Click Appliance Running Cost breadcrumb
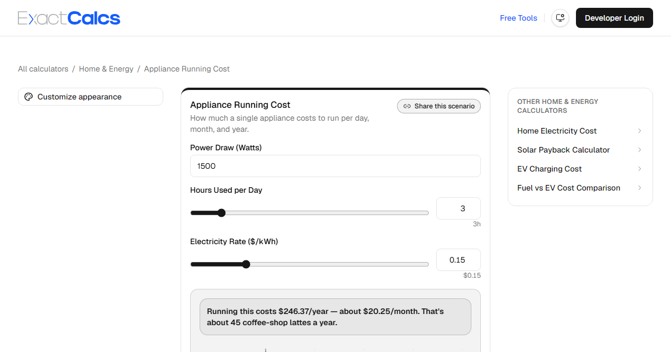The width and height of the screenshot is (671, 352). [187, 69]
